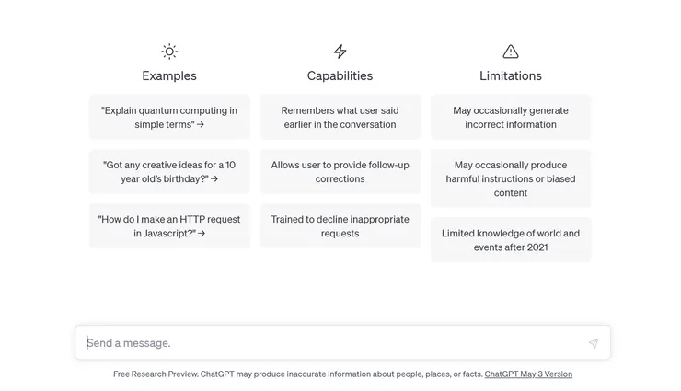Click the Examples column heading
This screenshot has height=391, width=681.
click(169, 75)
